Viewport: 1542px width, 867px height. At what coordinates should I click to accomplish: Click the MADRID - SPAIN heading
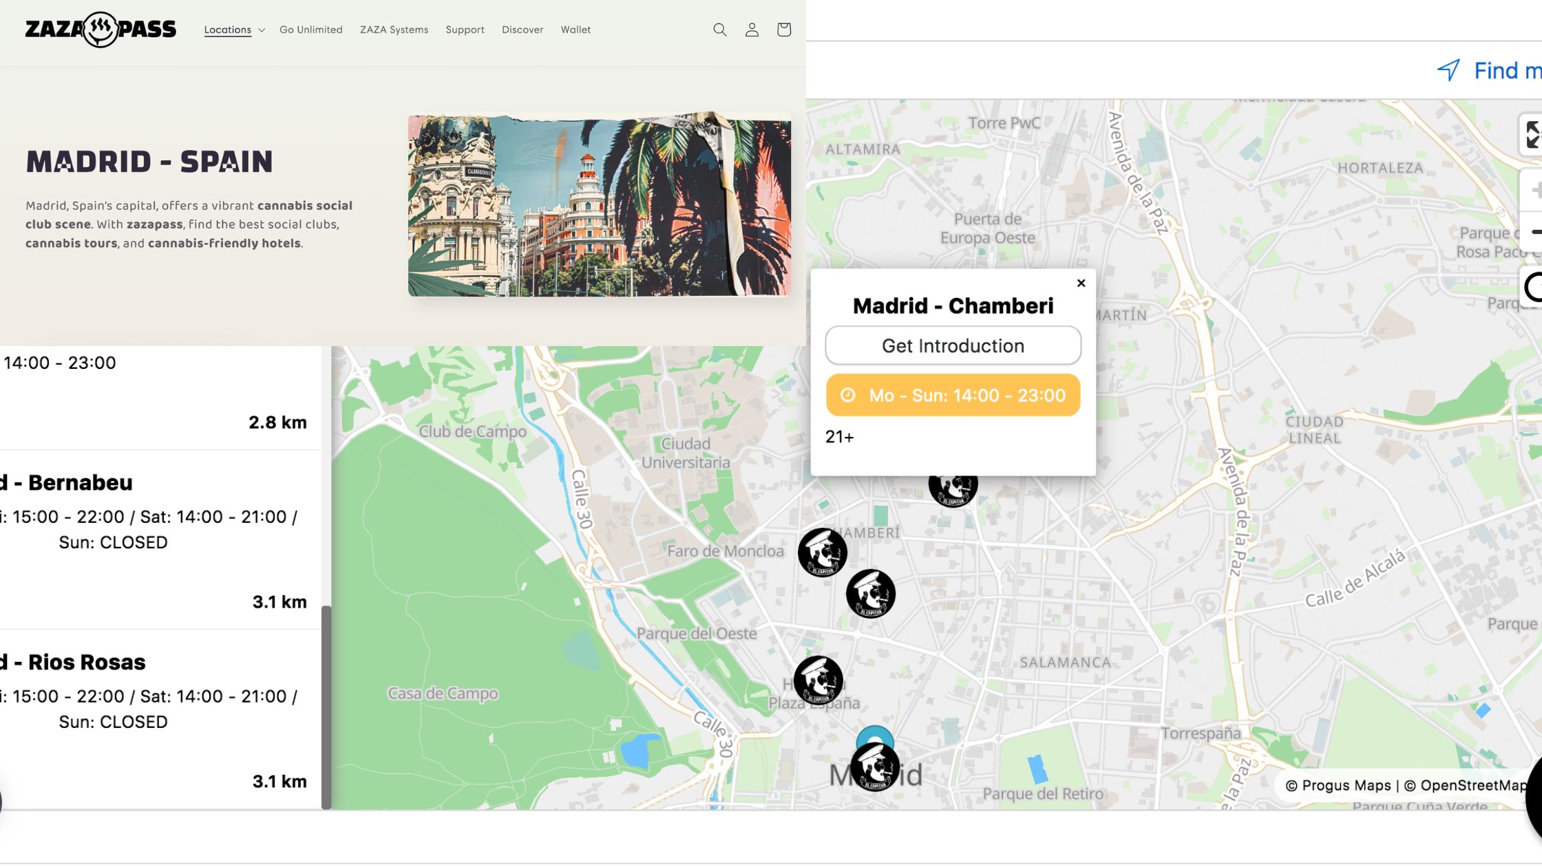click(x=149, y=162)
